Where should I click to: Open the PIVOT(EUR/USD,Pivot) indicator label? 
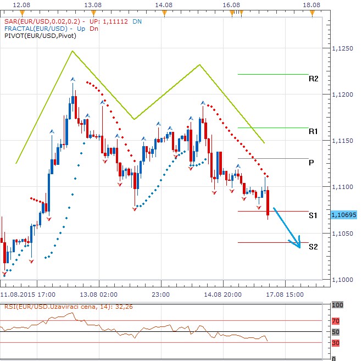tap(40, 36)
